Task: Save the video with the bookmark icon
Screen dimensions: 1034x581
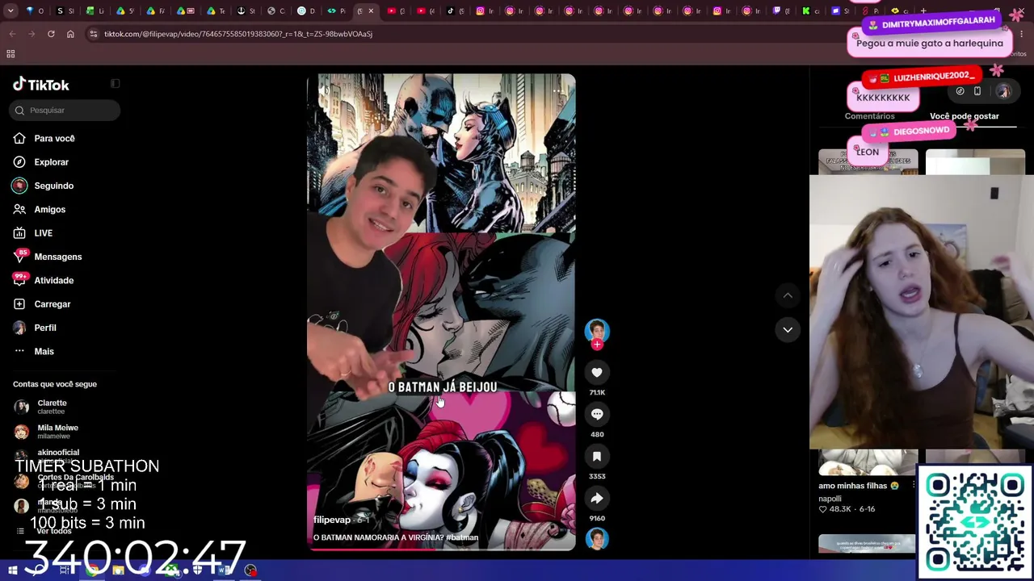Action: (x=597, y=456)
